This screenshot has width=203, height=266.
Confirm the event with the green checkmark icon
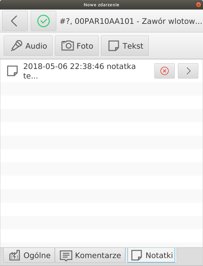click(x=43, y=21)
